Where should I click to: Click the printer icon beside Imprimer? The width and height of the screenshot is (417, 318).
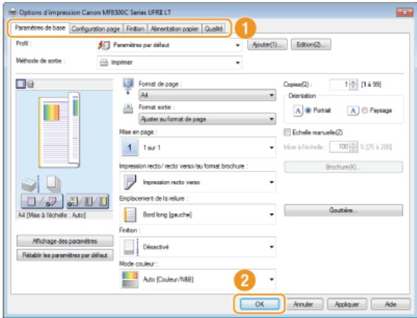[x=104, y=62]
